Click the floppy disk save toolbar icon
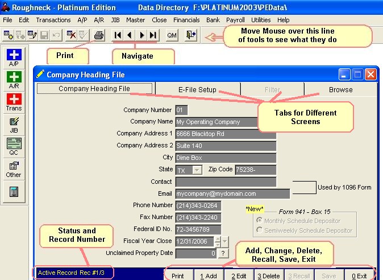Image resolution: width=383 pixels, height=280 pixels. coord(44,35)
